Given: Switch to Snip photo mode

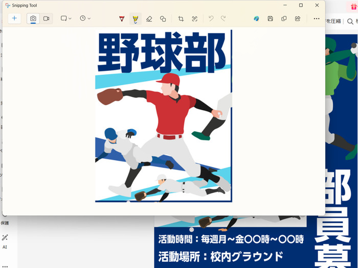Looking at the screenshot, I should pos(33,18).
